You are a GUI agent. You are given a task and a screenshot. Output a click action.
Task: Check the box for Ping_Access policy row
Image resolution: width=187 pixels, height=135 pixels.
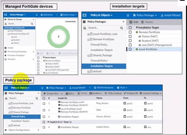coord(44,104)
